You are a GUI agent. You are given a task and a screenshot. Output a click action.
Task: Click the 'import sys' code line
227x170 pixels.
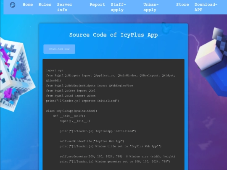click(x=55, y=71)
